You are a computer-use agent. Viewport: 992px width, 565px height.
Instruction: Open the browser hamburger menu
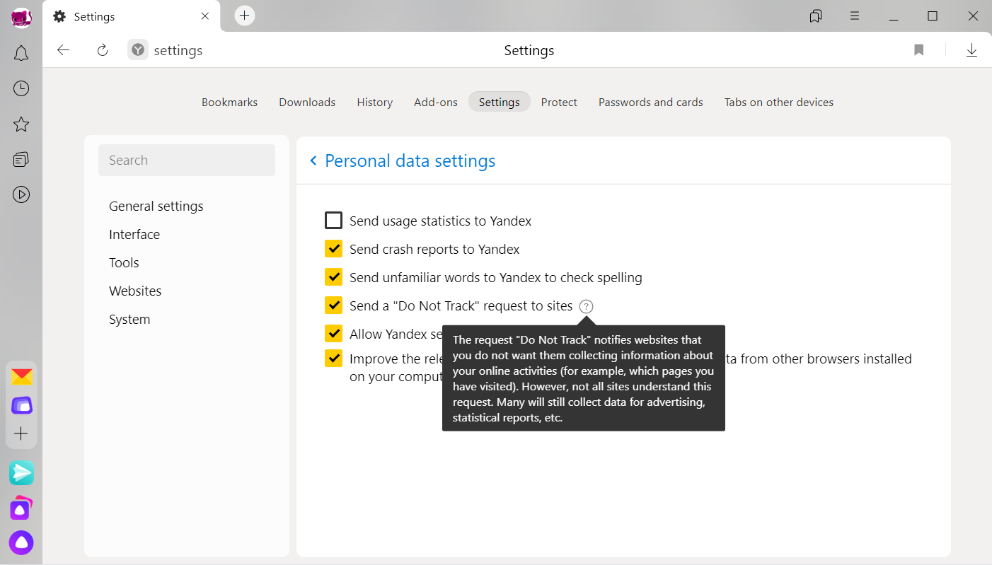(855, 16)
